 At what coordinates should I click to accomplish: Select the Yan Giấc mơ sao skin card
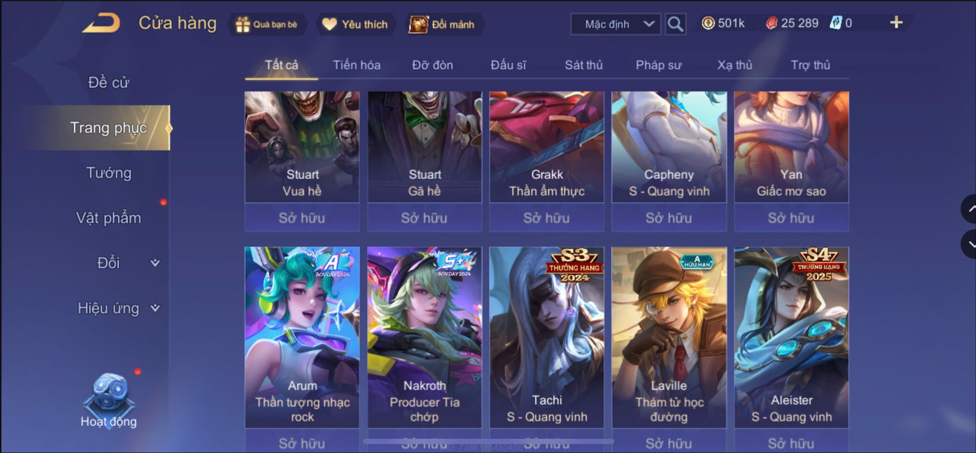[792, 147]
